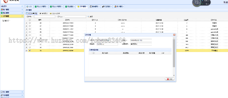The width and height of the screenshot is (228, 98).
Task: Click the dialog vertical scrollbar thumb
Action: [174, 53]
